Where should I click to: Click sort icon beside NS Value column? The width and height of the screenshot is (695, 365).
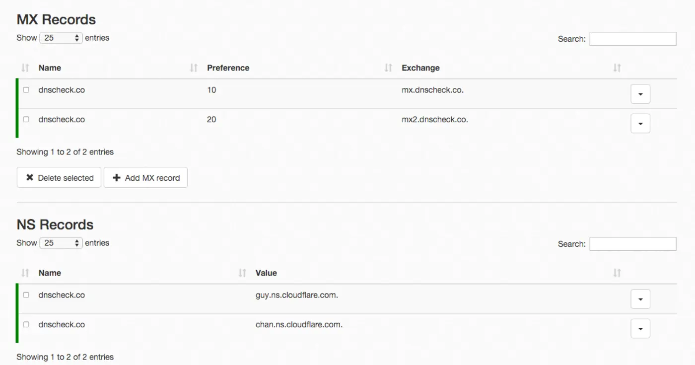point(242,273)
